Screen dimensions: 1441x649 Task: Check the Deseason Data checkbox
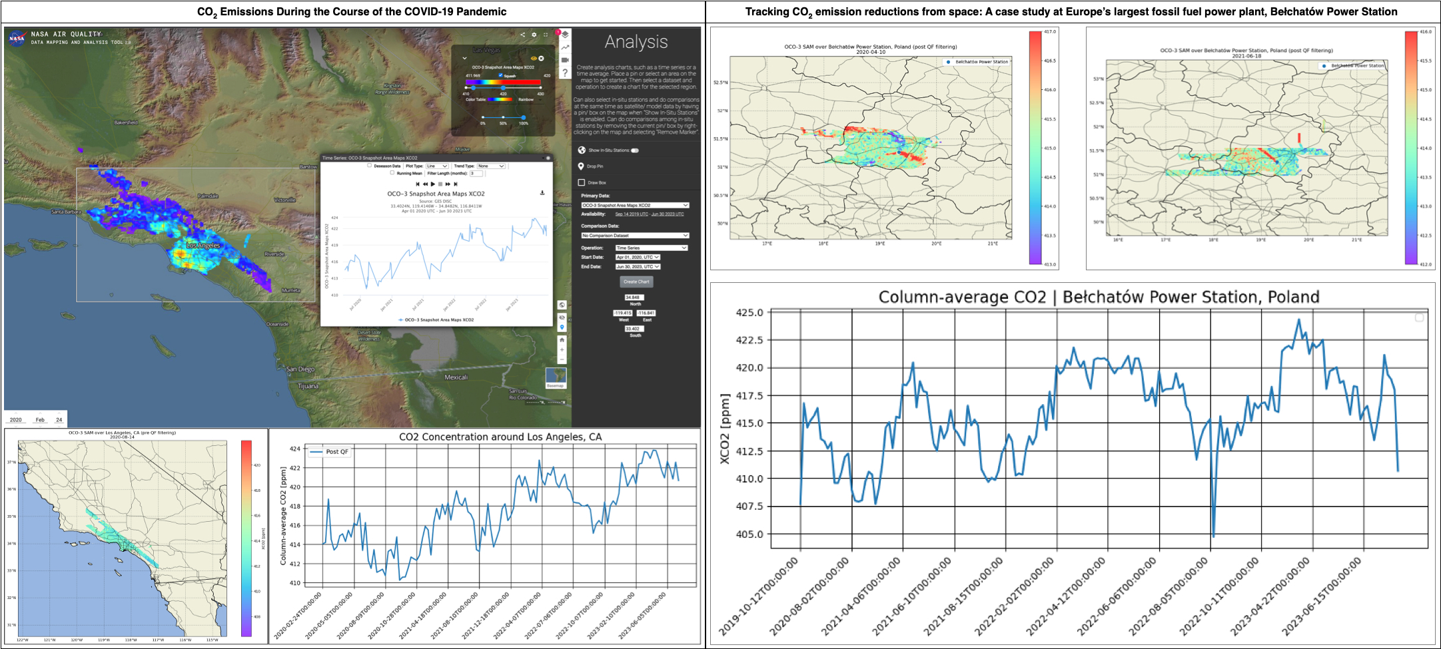point(370,166)
